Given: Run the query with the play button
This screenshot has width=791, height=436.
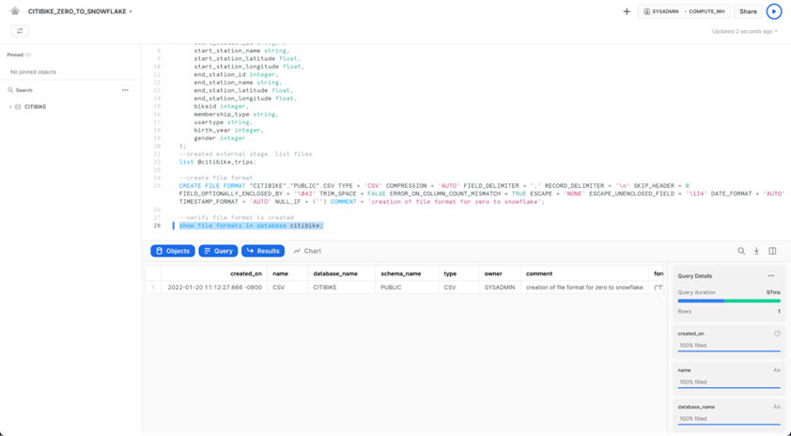Looking at the screenshot, I should coord(773,11).
